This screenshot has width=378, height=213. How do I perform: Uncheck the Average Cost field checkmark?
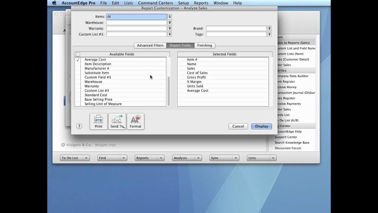tap(78, 59)
